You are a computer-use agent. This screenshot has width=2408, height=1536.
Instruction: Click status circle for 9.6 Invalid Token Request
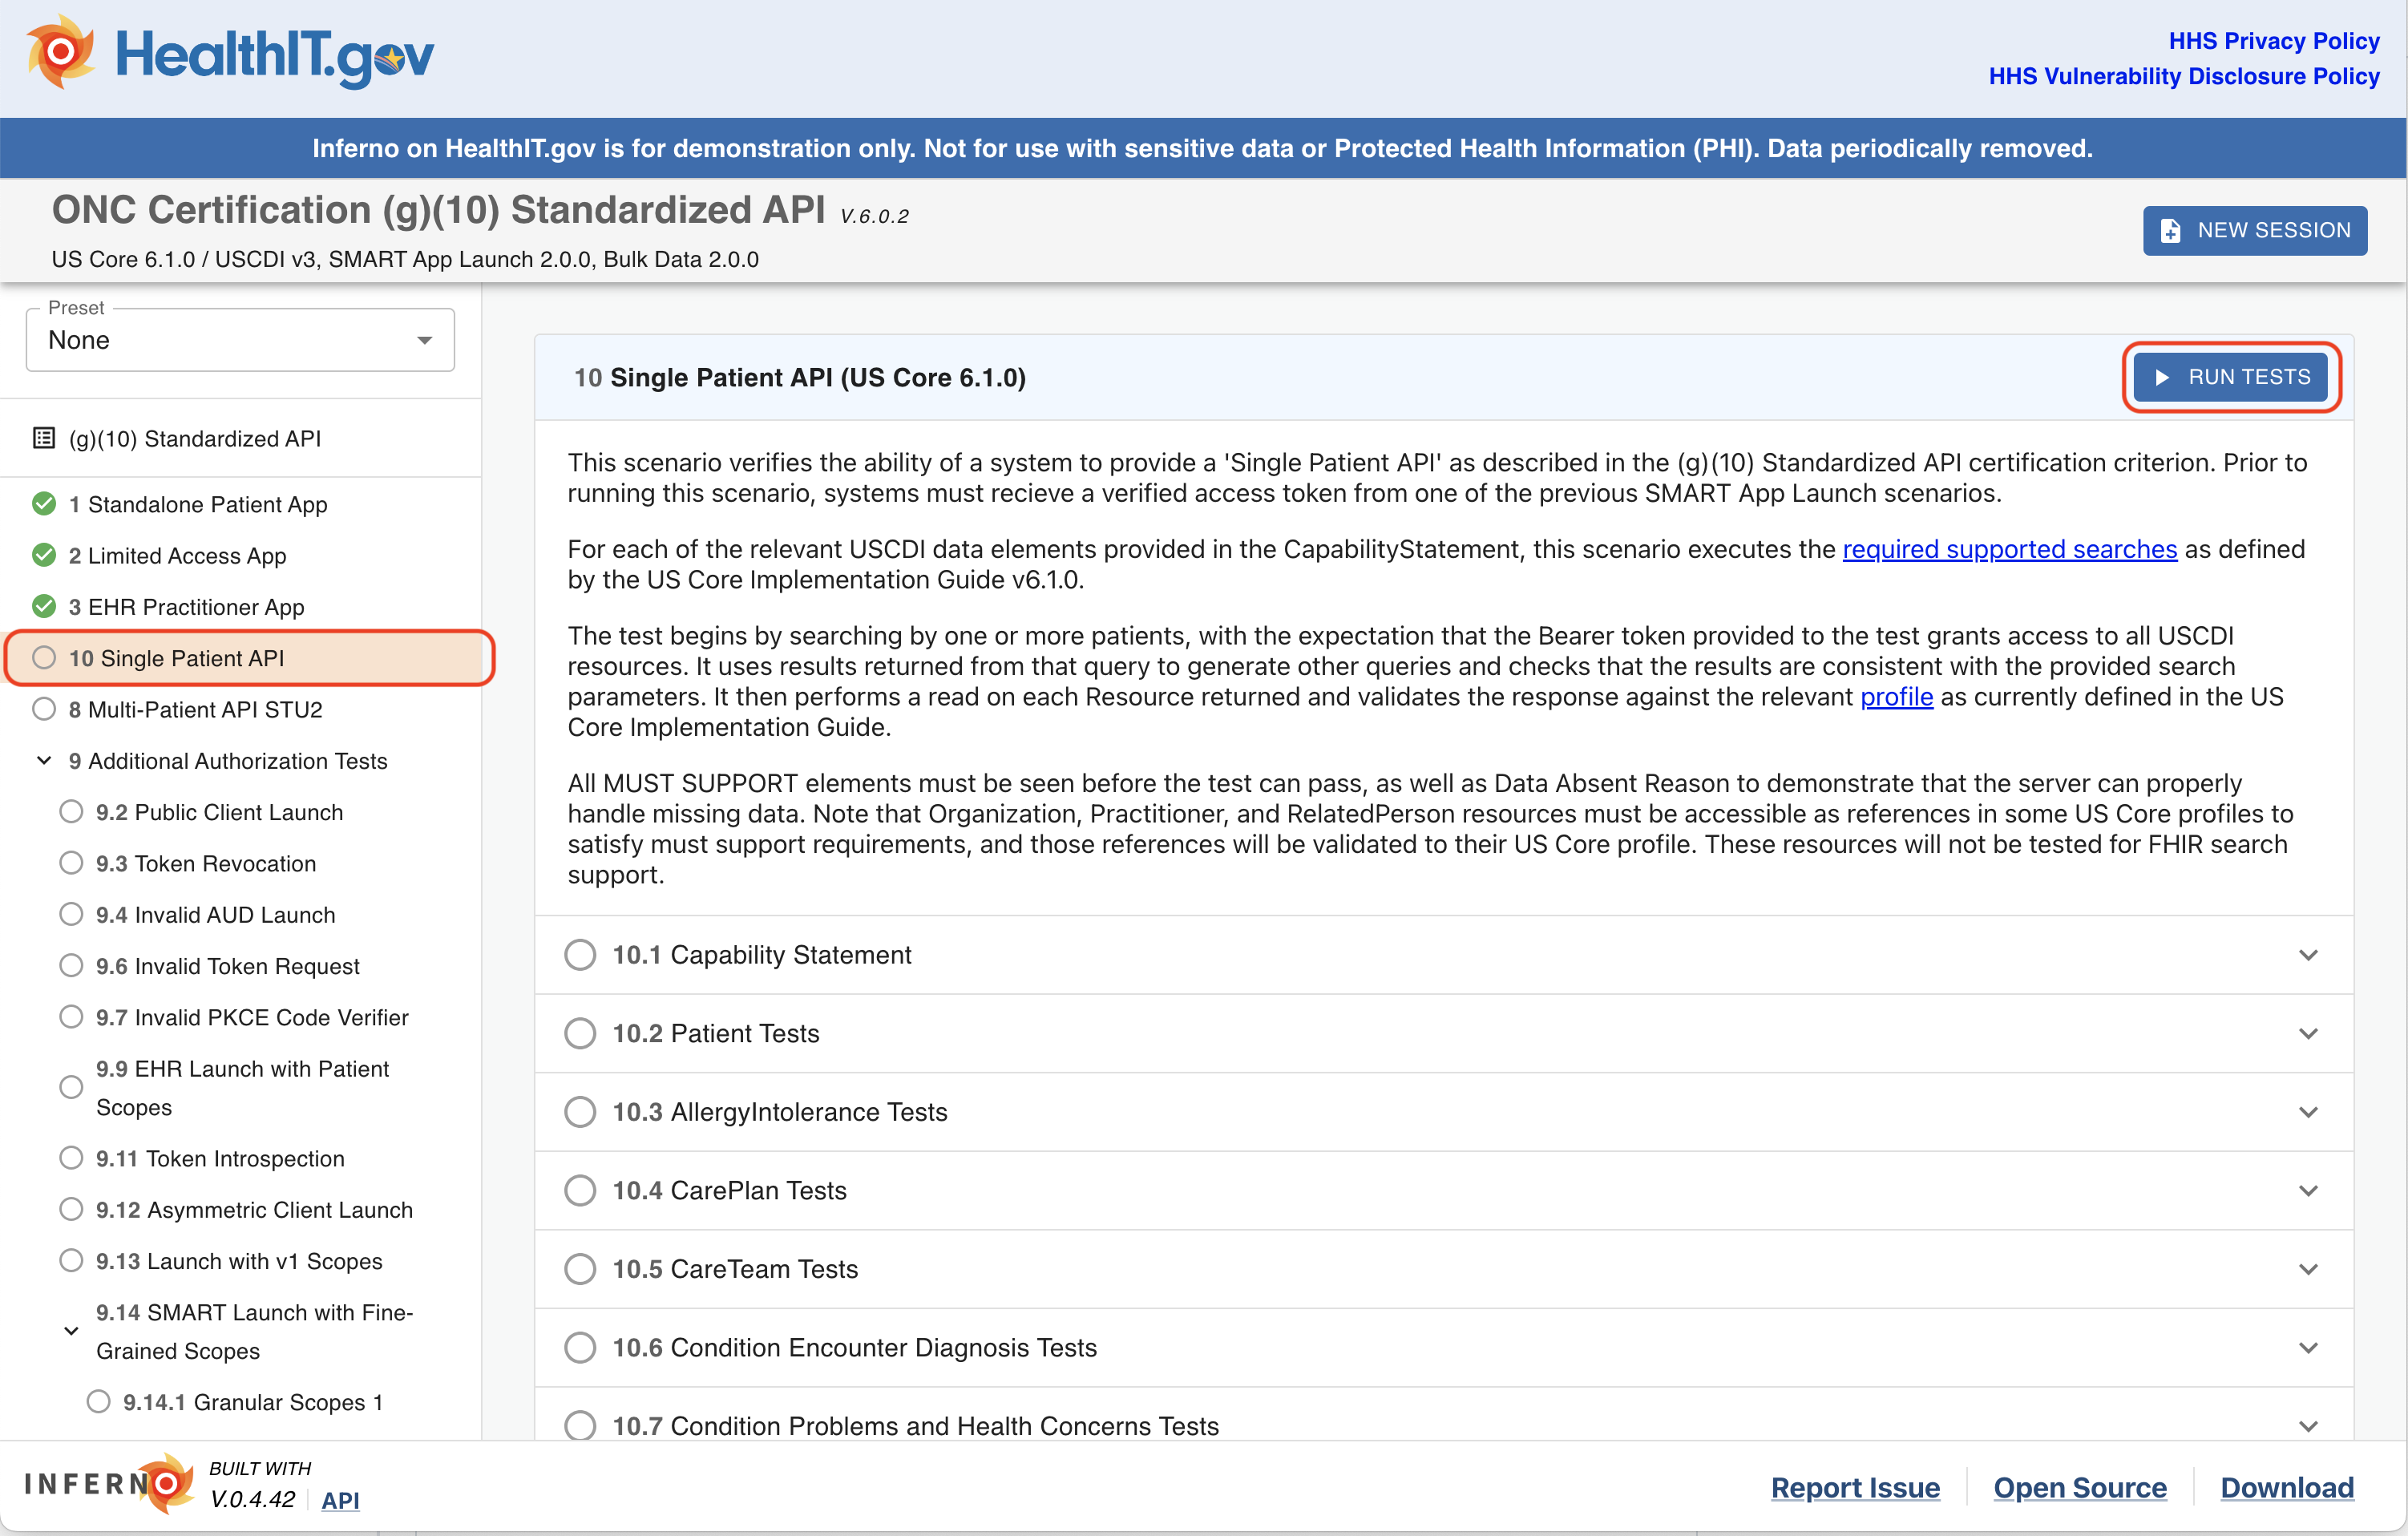[71, 965]
